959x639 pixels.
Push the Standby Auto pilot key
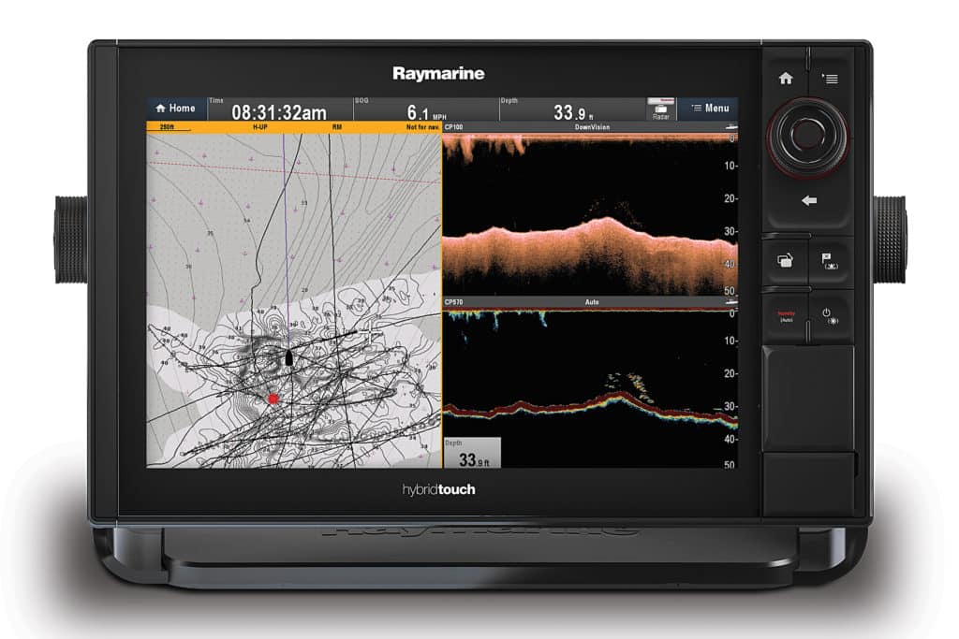point(786,316)
